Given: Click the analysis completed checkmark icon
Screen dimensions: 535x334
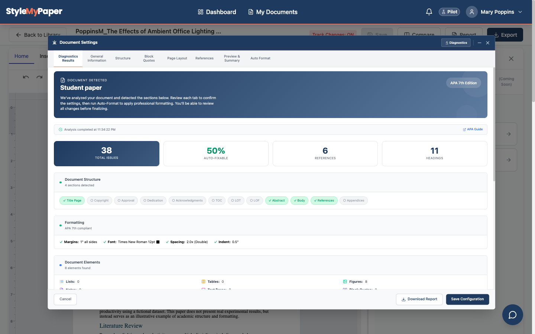Looking at the screenshot, I should (x=61, y=130).
